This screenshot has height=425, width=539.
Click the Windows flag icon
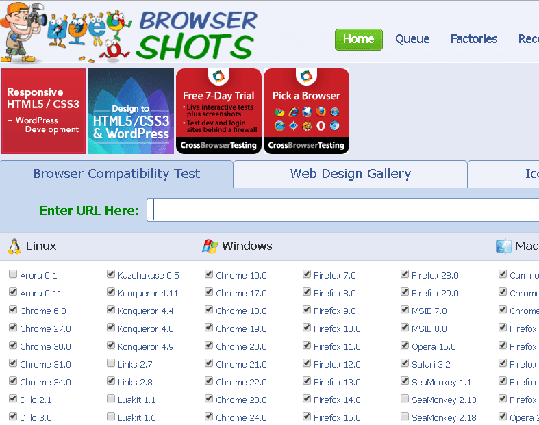pyautogui.click(x=210, y=246)
